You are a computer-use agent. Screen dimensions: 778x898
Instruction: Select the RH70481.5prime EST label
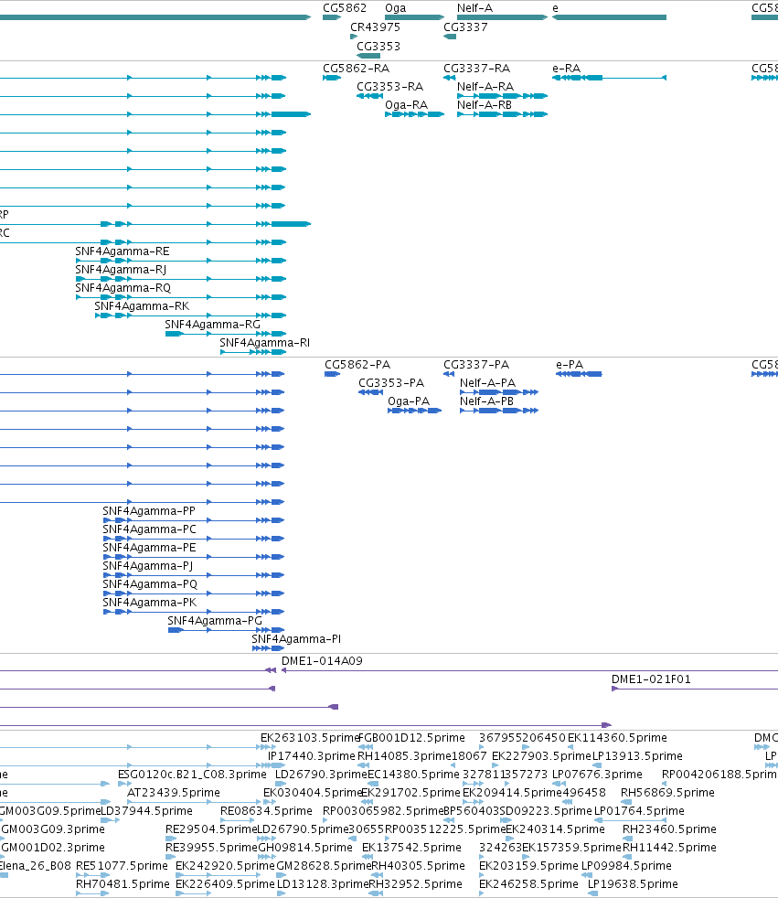pos(123,885)
